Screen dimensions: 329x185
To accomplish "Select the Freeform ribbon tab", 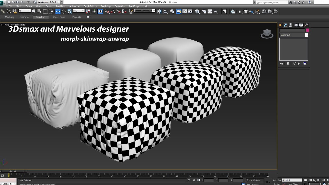I will pos(24,17).
